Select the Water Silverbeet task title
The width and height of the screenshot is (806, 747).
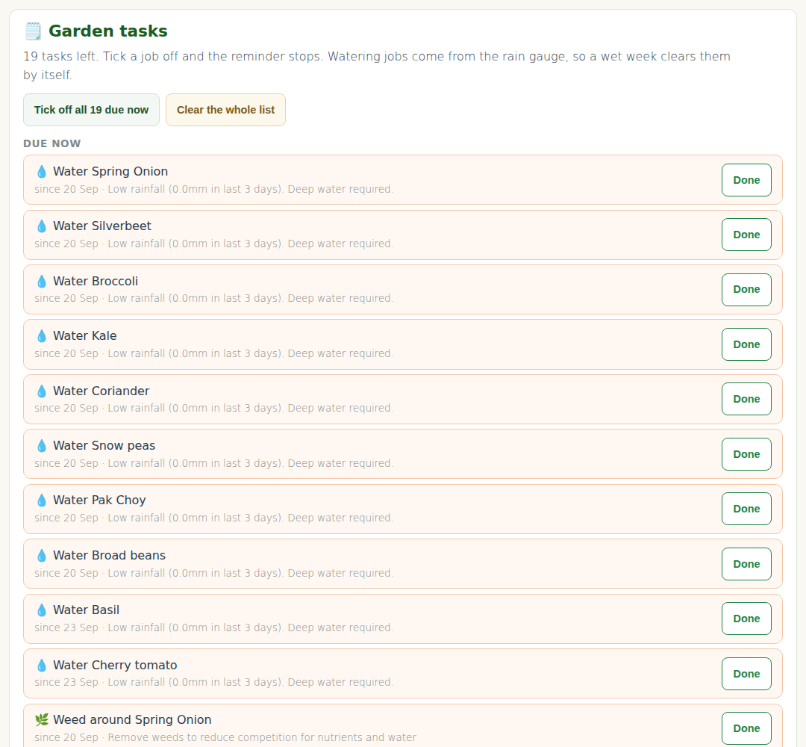click(x=102, y=226)
